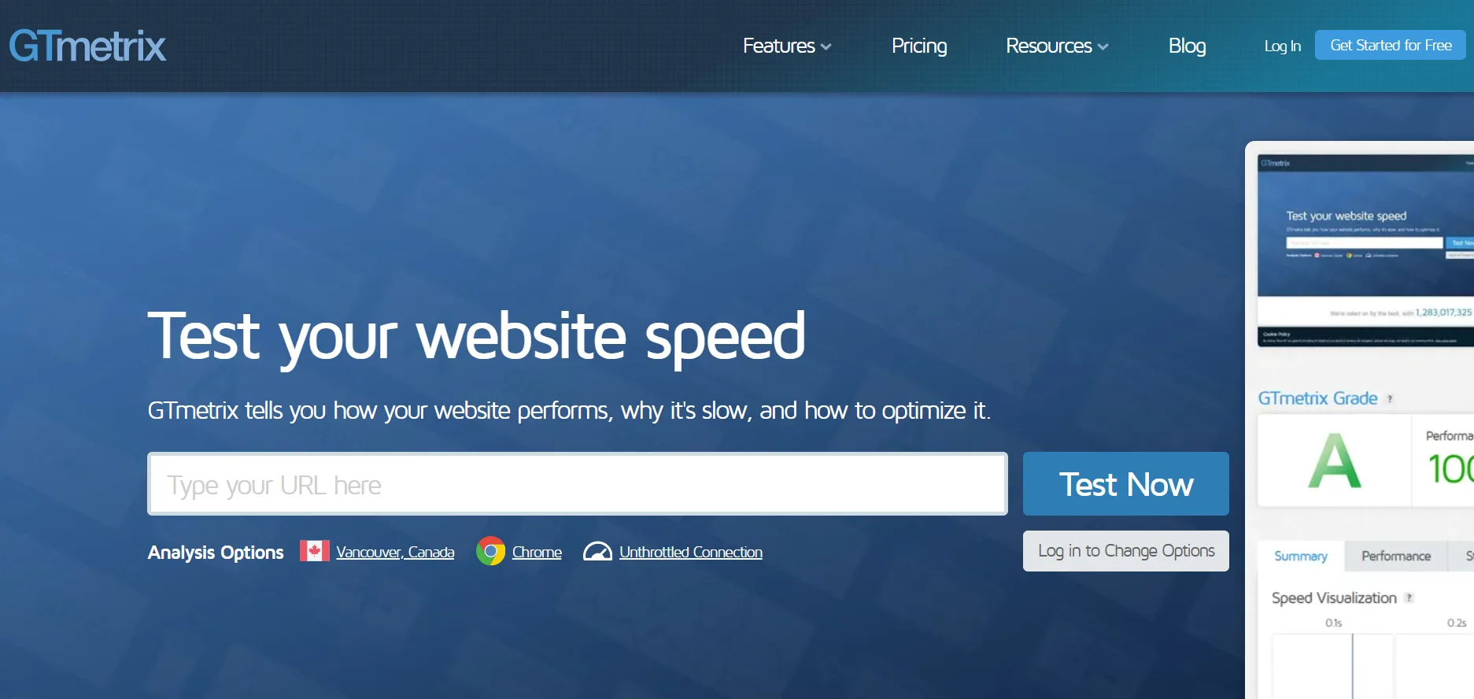Click the report preview screenshot thumbnail
This screenshot has height=699, width=1474.
pyautogui.click(x=1365, y=250)
